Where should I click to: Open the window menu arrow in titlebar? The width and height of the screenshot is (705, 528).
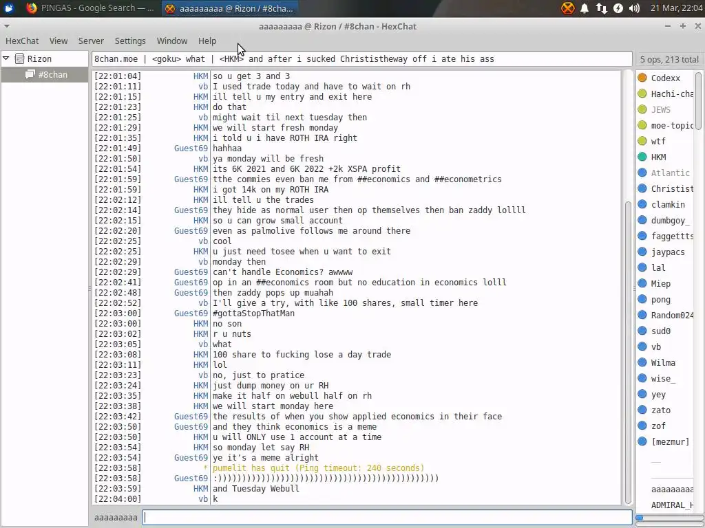tap(7, 26)
